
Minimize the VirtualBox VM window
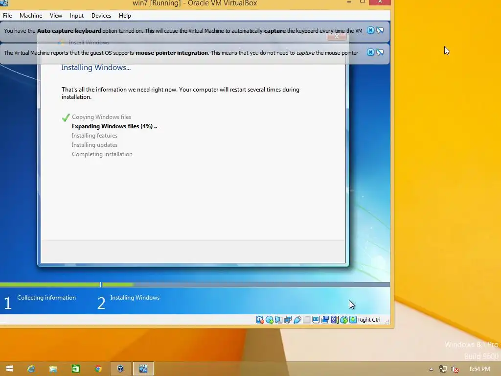pyautogui.click(x=349, y=2)
